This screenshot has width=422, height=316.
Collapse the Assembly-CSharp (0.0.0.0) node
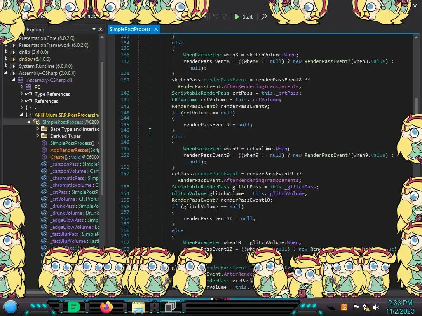(x=6, y=73)
